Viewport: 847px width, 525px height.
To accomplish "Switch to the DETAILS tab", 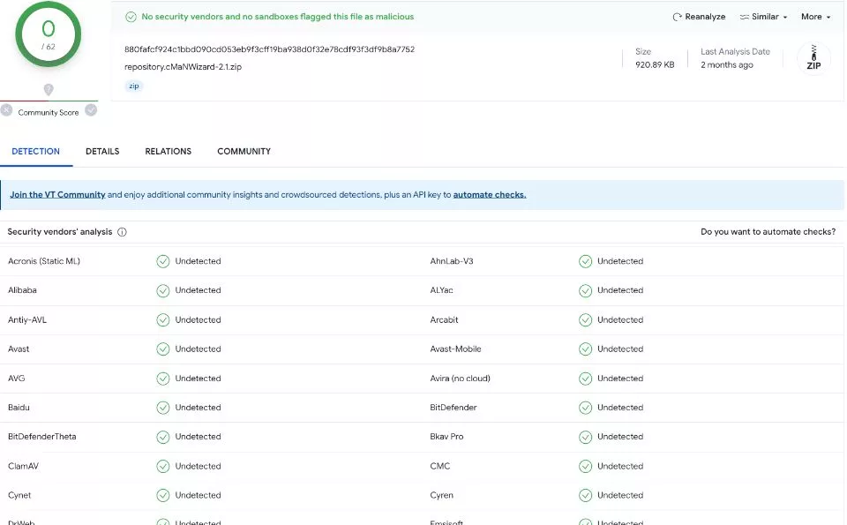I will [x=102, y=151].
